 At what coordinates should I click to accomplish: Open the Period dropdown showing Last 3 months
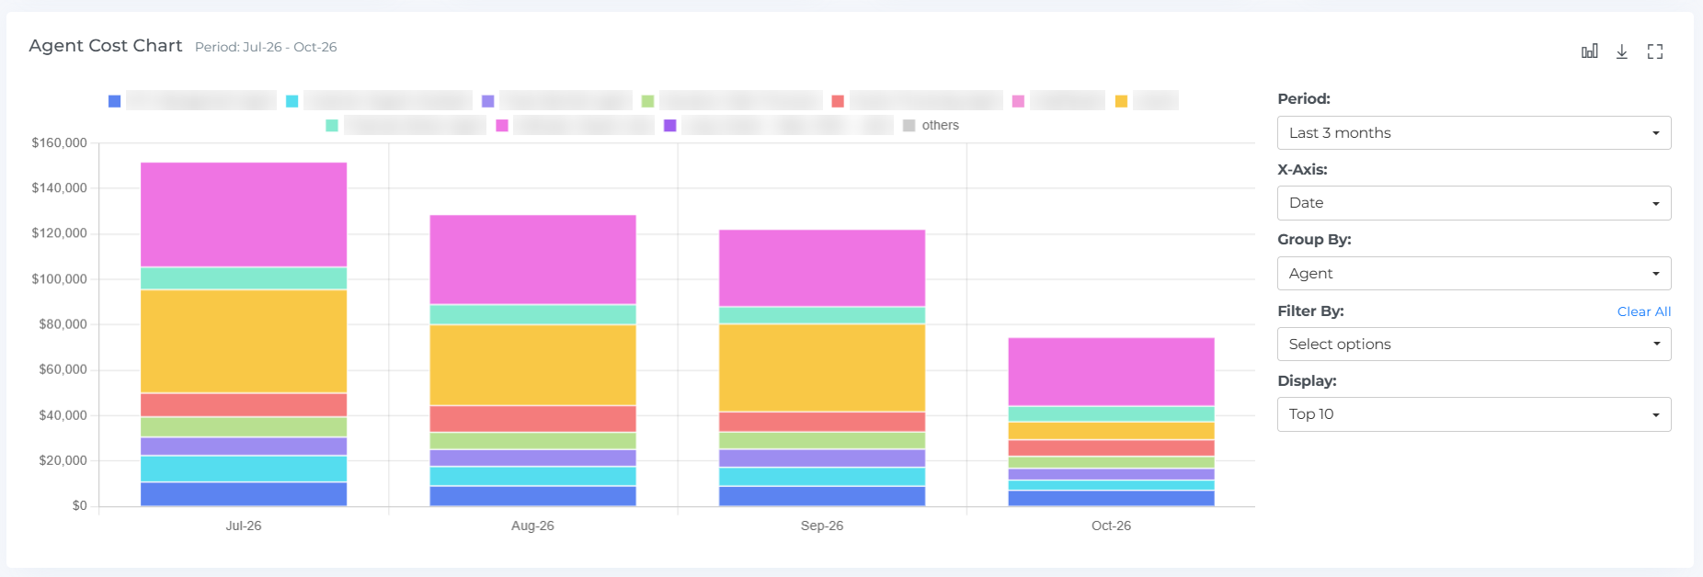click(1474, 133)
